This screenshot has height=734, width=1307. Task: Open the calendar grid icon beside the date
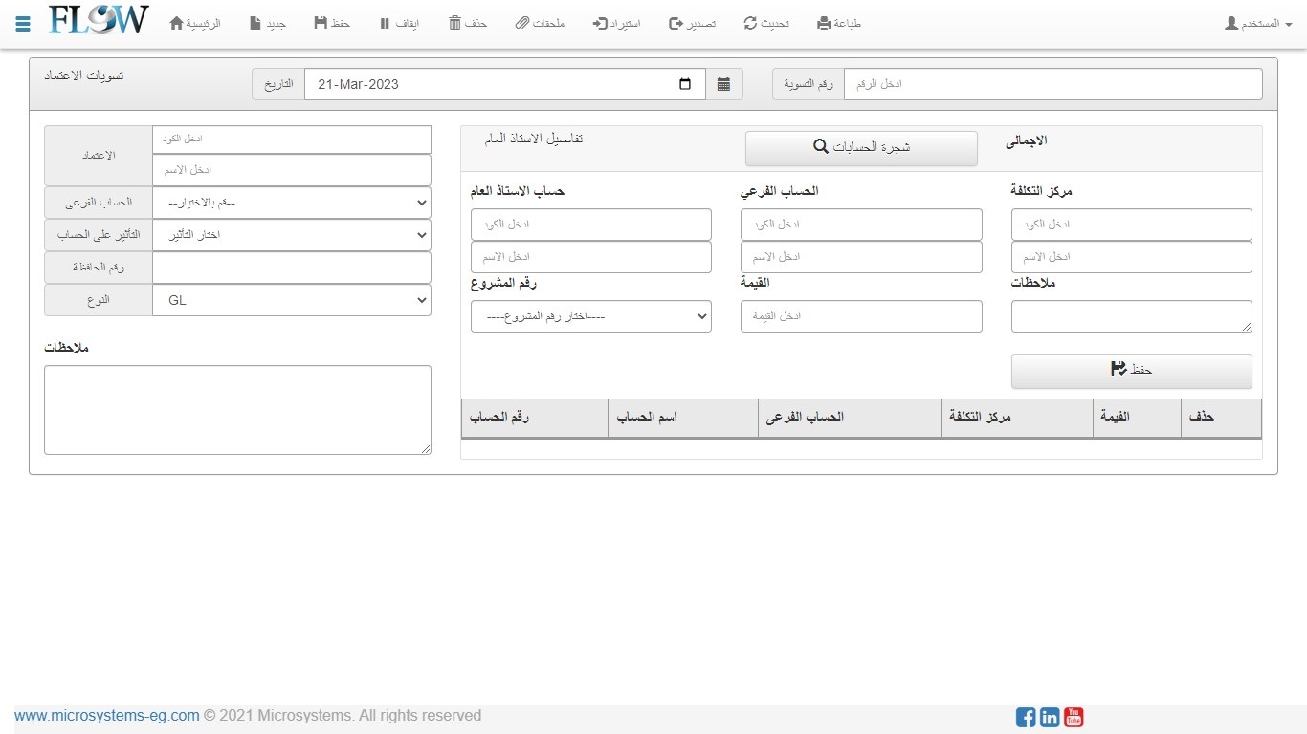click(x=723, y=84)
